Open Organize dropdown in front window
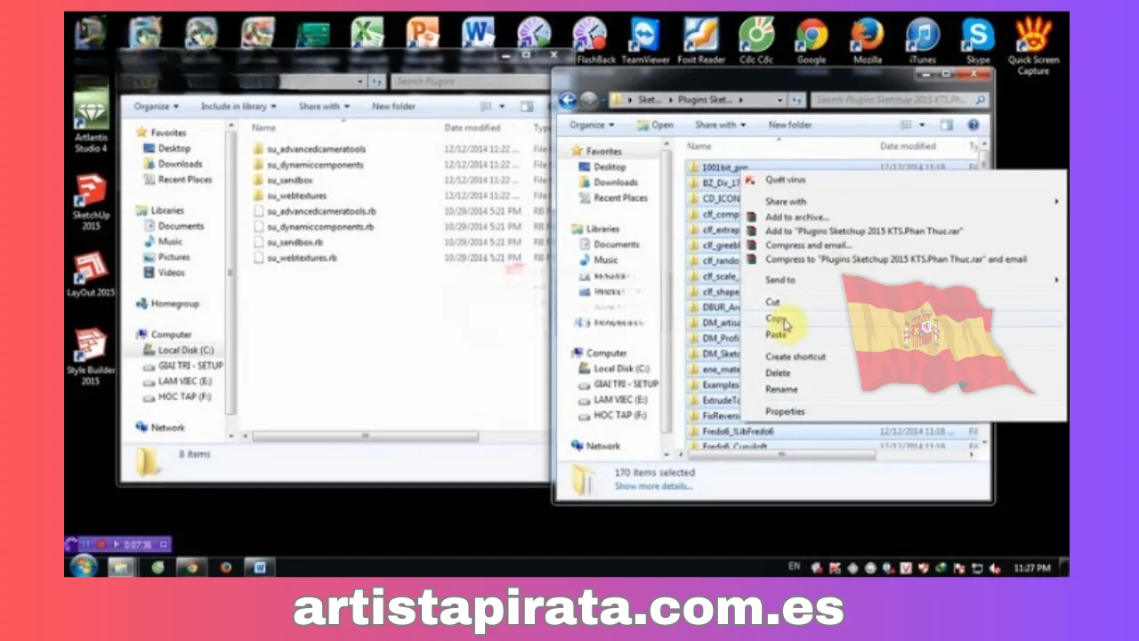The height and width of the screenshot is (641, 1139). click(x=592, y=126)
